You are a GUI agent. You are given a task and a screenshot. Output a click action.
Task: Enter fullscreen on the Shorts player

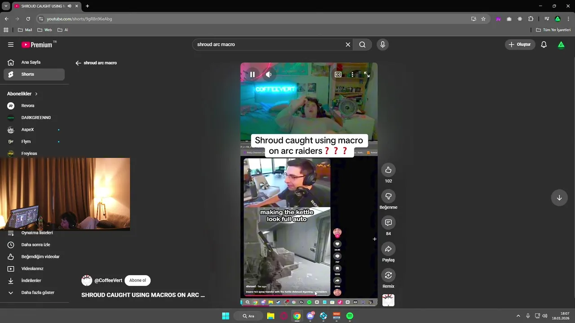[367, 74]
